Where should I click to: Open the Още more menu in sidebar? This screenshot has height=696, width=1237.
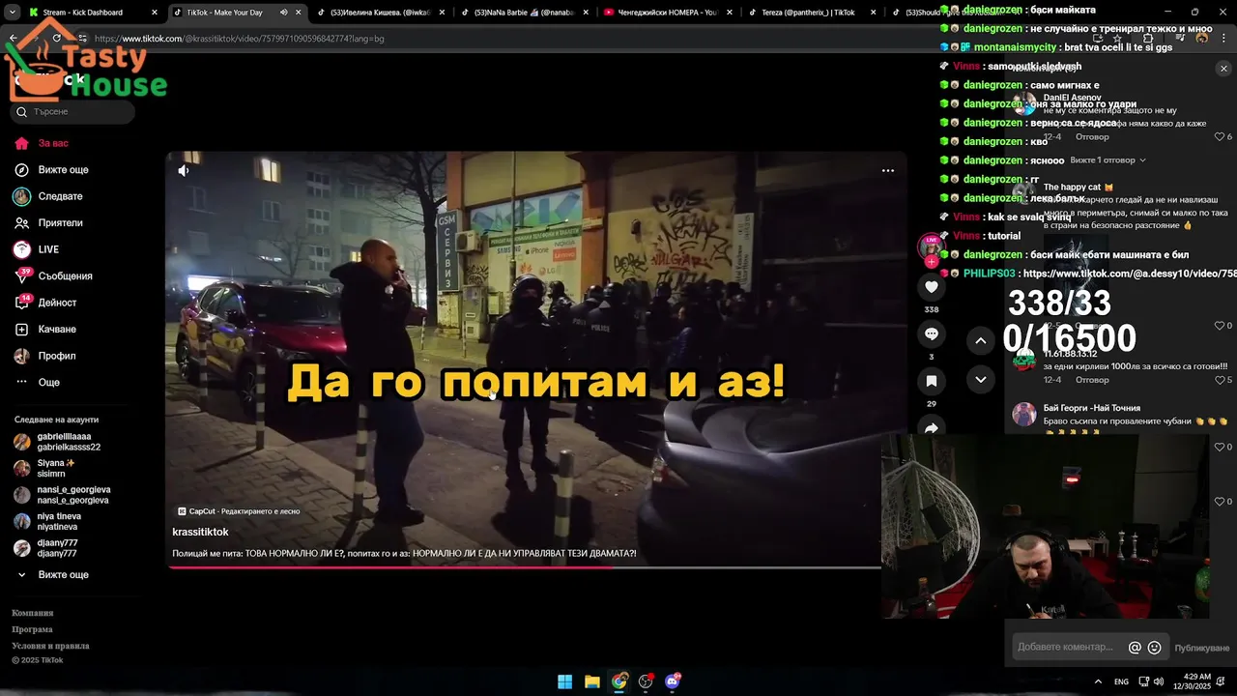pyautogui.click(x=48, y=383)
